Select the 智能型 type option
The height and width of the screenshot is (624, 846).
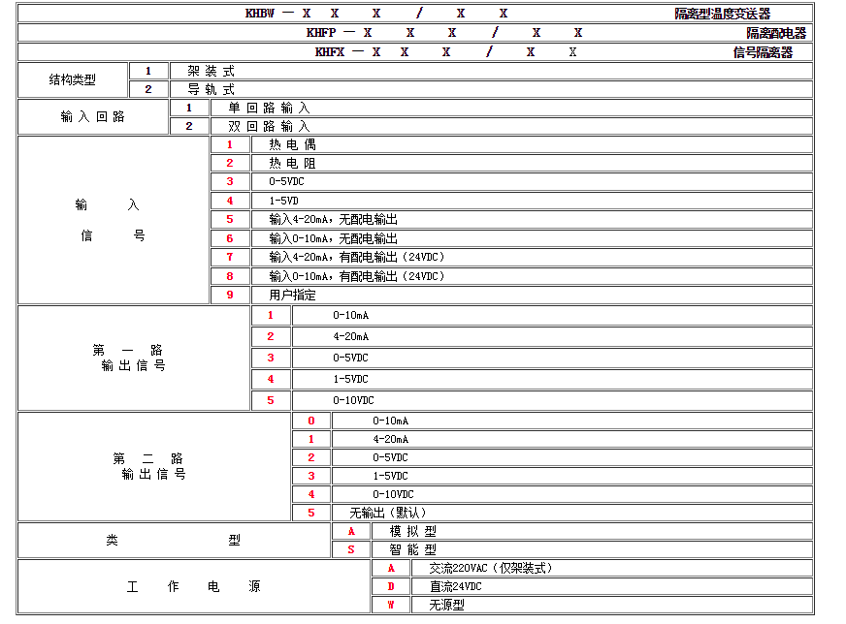coord(413,549)
